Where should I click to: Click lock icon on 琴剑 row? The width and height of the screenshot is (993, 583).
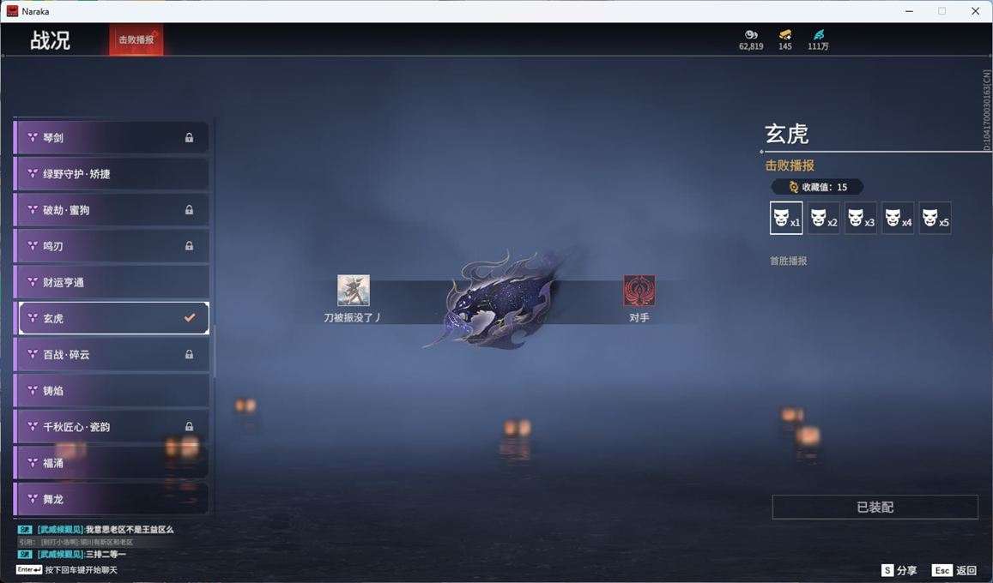[x=189, y=137]
